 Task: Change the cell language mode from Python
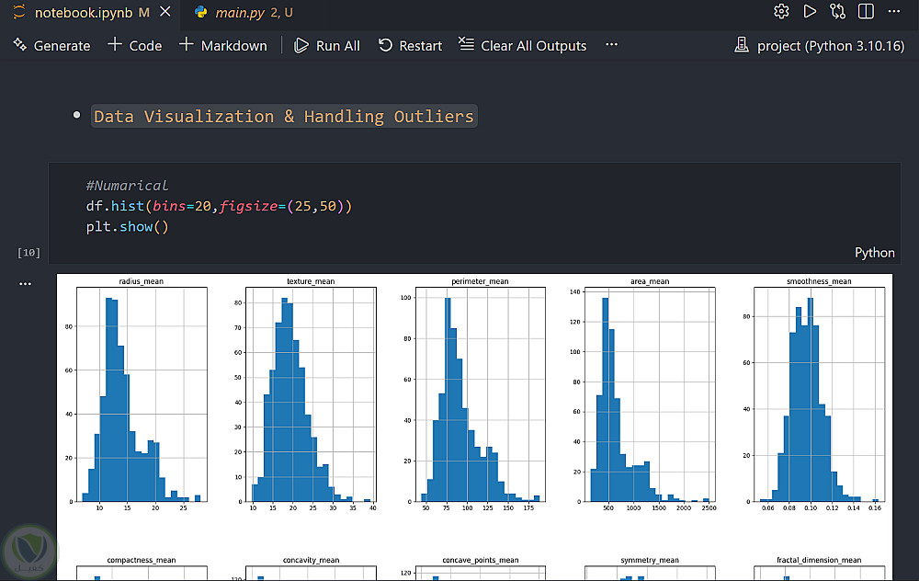pos(874,253)
